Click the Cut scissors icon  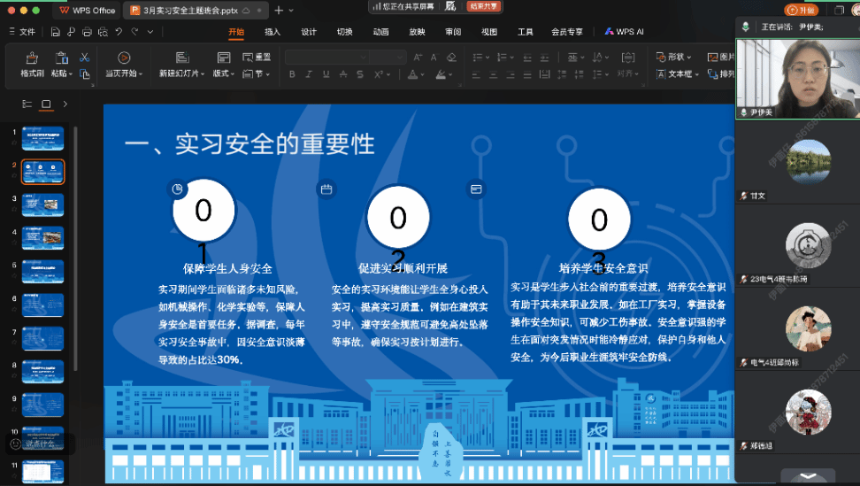[x=85, y=58]
